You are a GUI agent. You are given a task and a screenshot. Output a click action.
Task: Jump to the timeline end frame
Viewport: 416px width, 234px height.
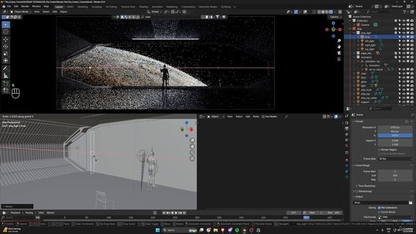pyautogui.click(x=184, y=213)
